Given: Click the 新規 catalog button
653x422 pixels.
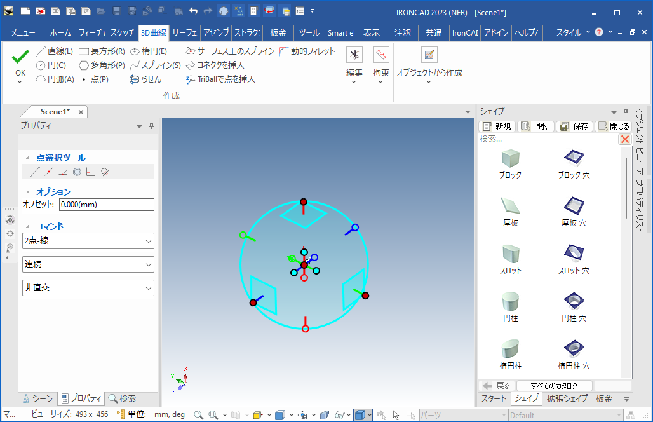Looking at the screenshot, I should coord(497,126).
